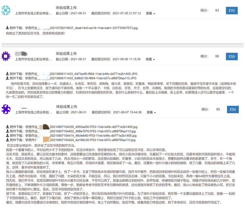Click download icon beside 20210806111433_6d73a4f0 JPG

(x=7, y=73)
